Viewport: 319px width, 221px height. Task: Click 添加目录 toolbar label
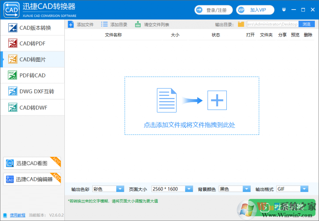[119, 25]
